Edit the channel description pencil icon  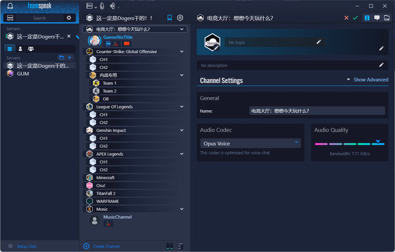[x=381, y=65]
